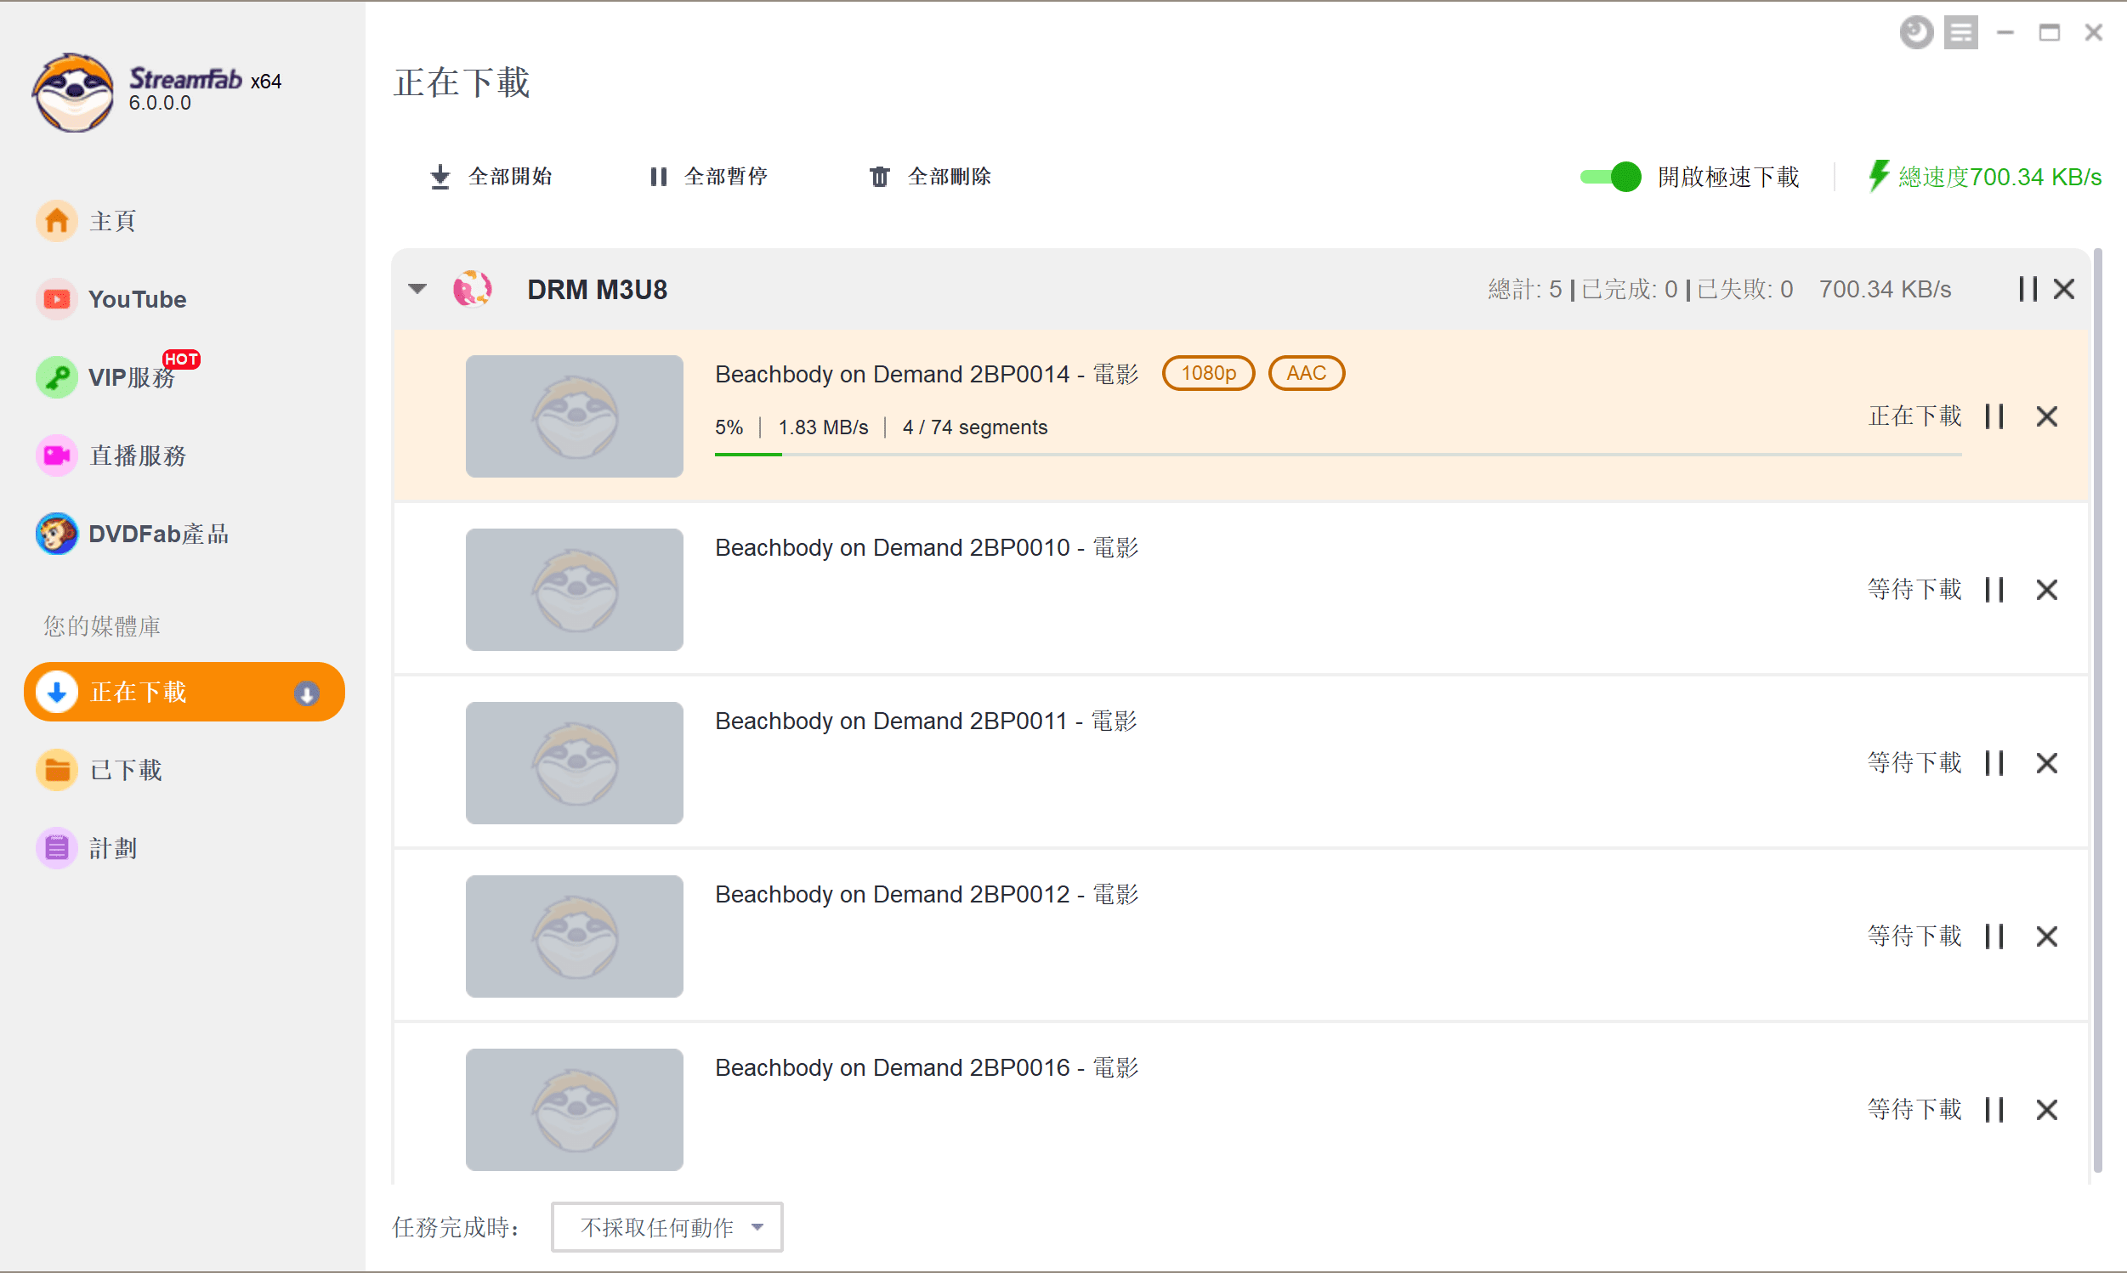Click the round clock icon in title bar
The height and width of the screenshot is (1273, 2127).
point(1915,32)
